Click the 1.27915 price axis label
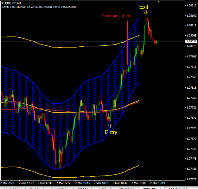 click(x=191, y=67)
